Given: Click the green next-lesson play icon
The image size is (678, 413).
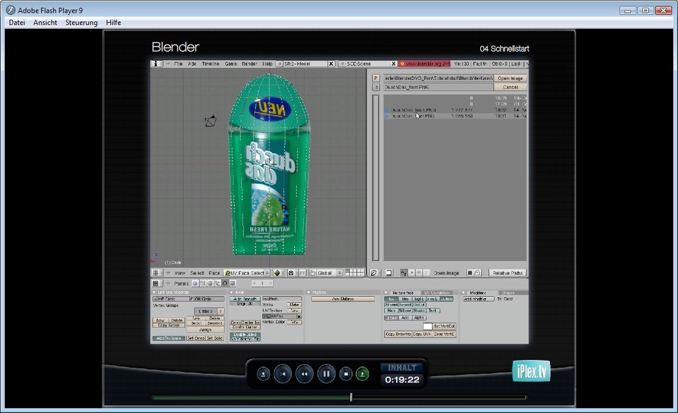Looking at the screenshot, I should point(362,374).
